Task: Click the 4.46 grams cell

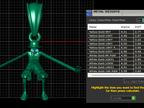Action: coord(126,36)
